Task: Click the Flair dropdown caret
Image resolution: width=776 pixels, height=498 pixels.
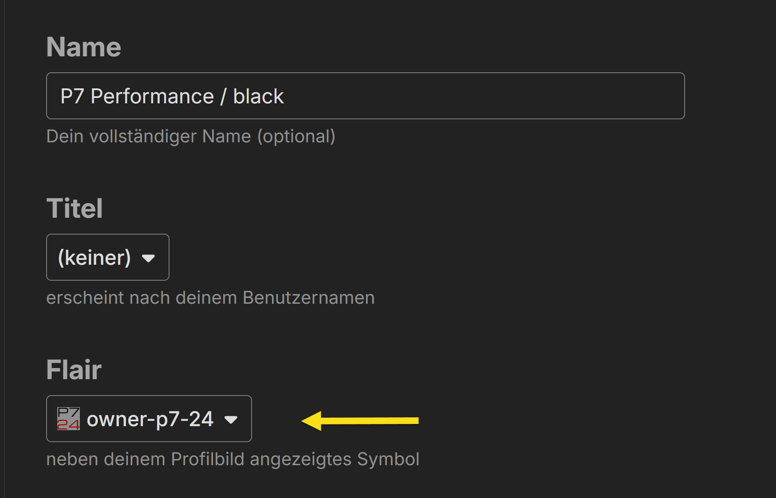Action: pyautogui.click(x=231, y=420)
